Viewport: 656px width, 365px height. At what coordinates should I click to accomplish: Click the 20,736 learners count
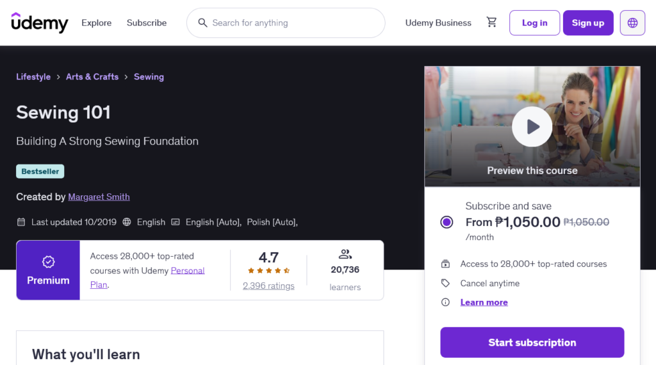click(x=345, y=270)
